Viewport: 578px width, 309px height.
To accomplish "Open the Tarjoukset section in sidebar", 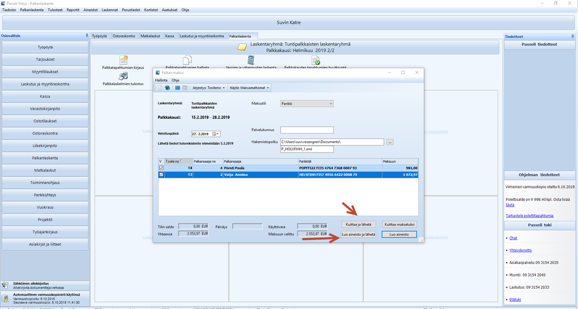I will pyautogui.click(x=45, y=60).
